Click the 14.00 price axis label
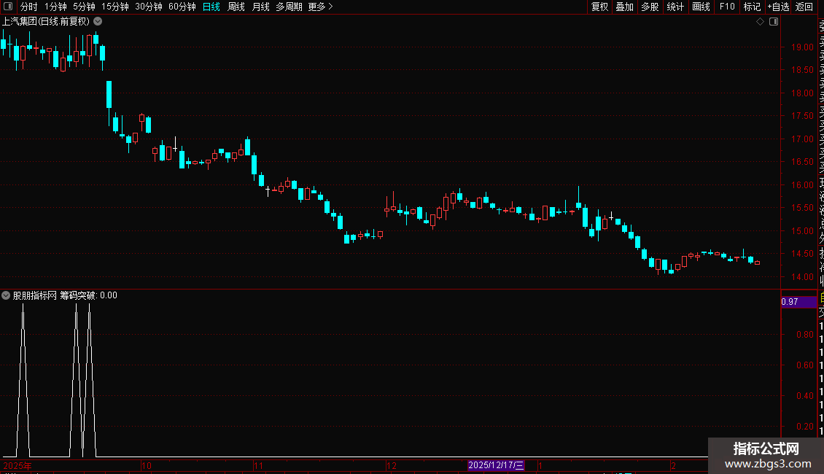Screen dimensions: 824x474 (x=802, y=276)
